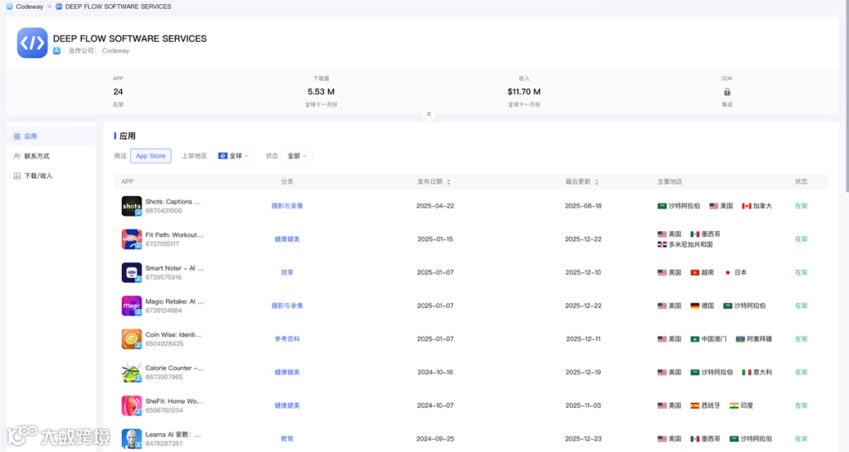Click the App Store badge under the company name
This screenshot has width=849, height=452.
pyautogui.click(x=57, y=51)
